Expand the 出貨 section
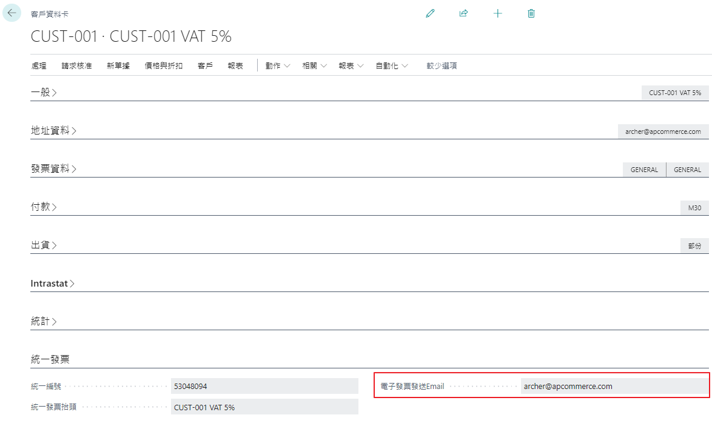This screenshot has width=712, height=429. 44,245
